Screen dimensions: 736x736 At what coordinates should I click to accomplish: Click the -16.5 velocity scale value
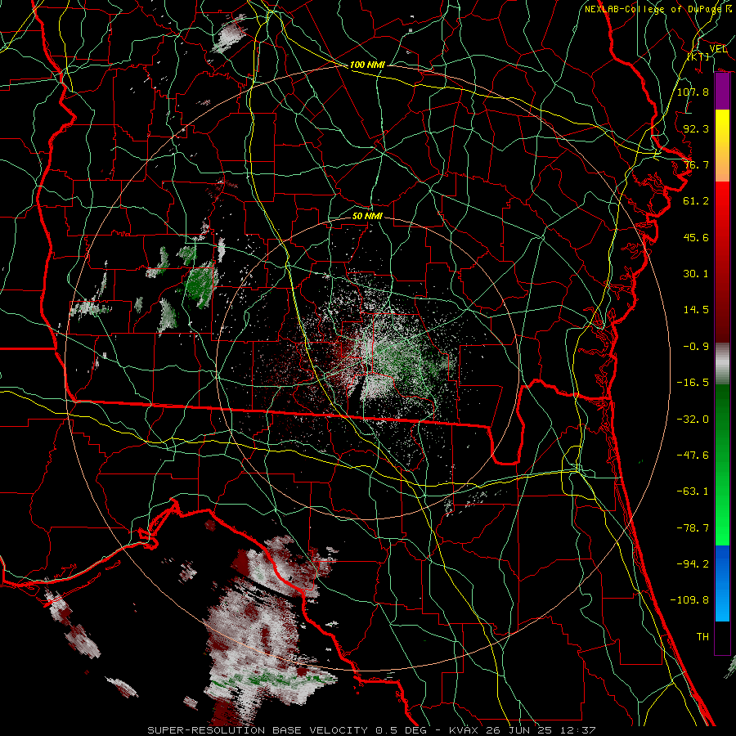point(693,382)
